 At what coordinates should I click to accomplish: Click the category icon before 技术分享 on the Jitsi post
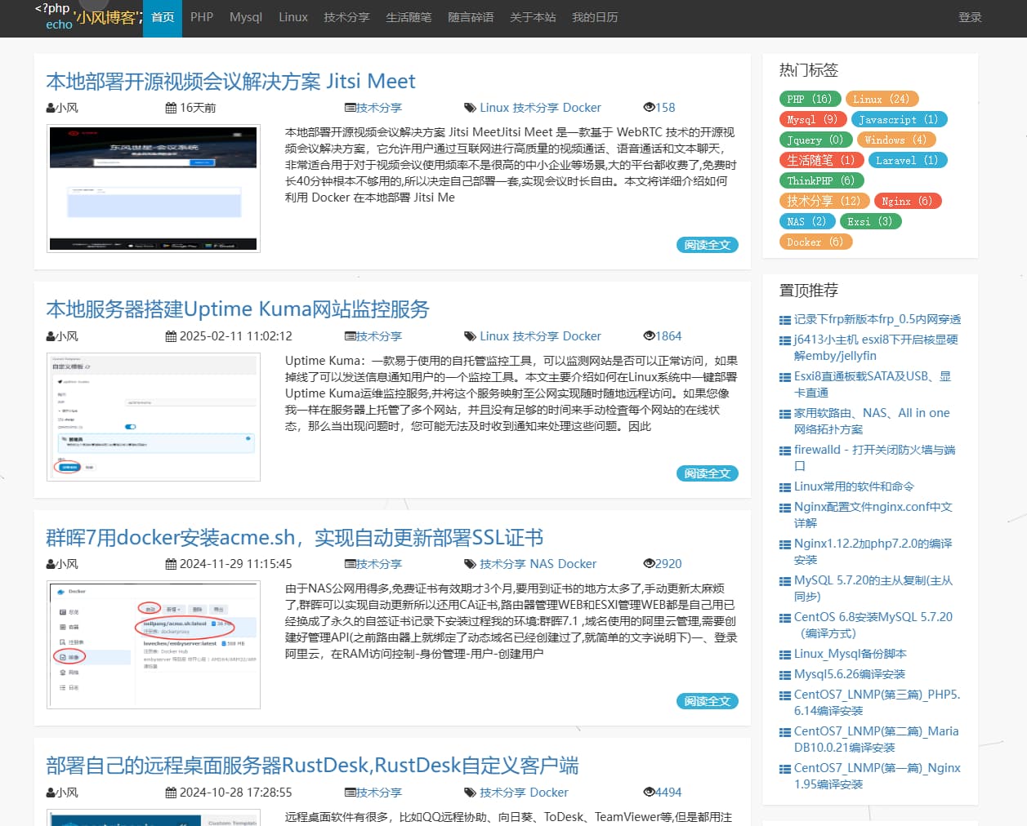[x=350, y=108]
